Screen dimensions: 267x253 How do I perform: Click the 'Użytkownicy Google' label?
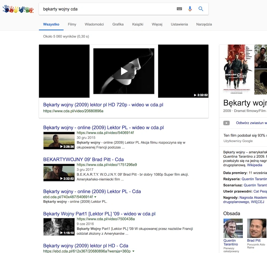(238, 141)
